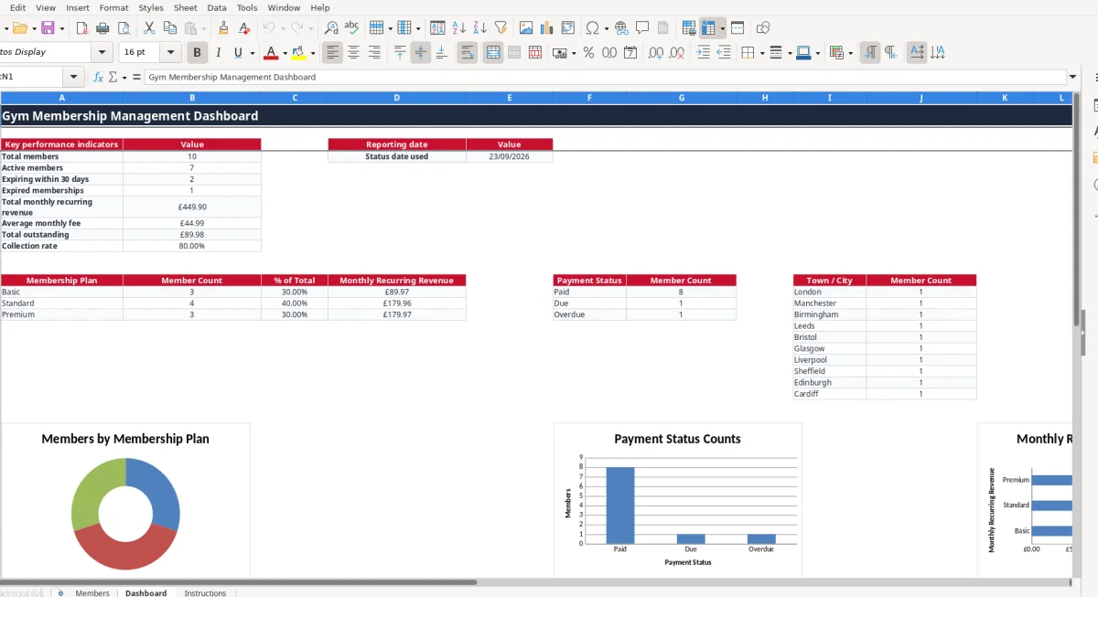
Task: Open the Format menu
Action: [114, 7]
